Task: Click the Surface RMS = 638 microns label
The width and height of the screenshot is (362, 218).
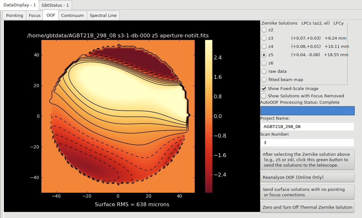Action: 132,204
